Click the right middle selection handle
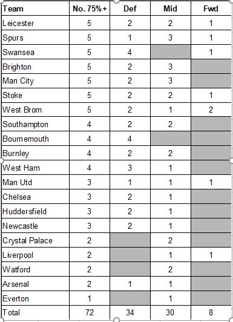Screen dimensions: 233x322 tap(231, 160)
